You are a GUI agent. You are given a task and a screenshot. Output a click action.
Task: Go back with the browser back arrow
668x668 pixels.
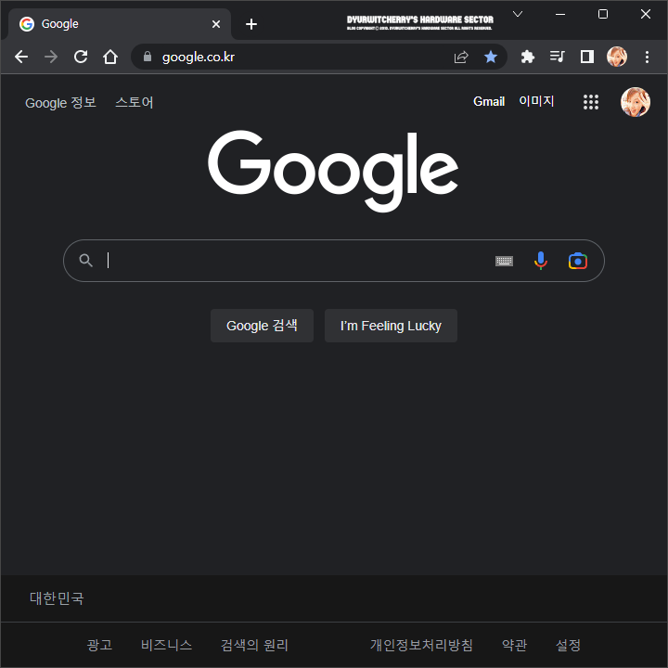tap(20, 57)
